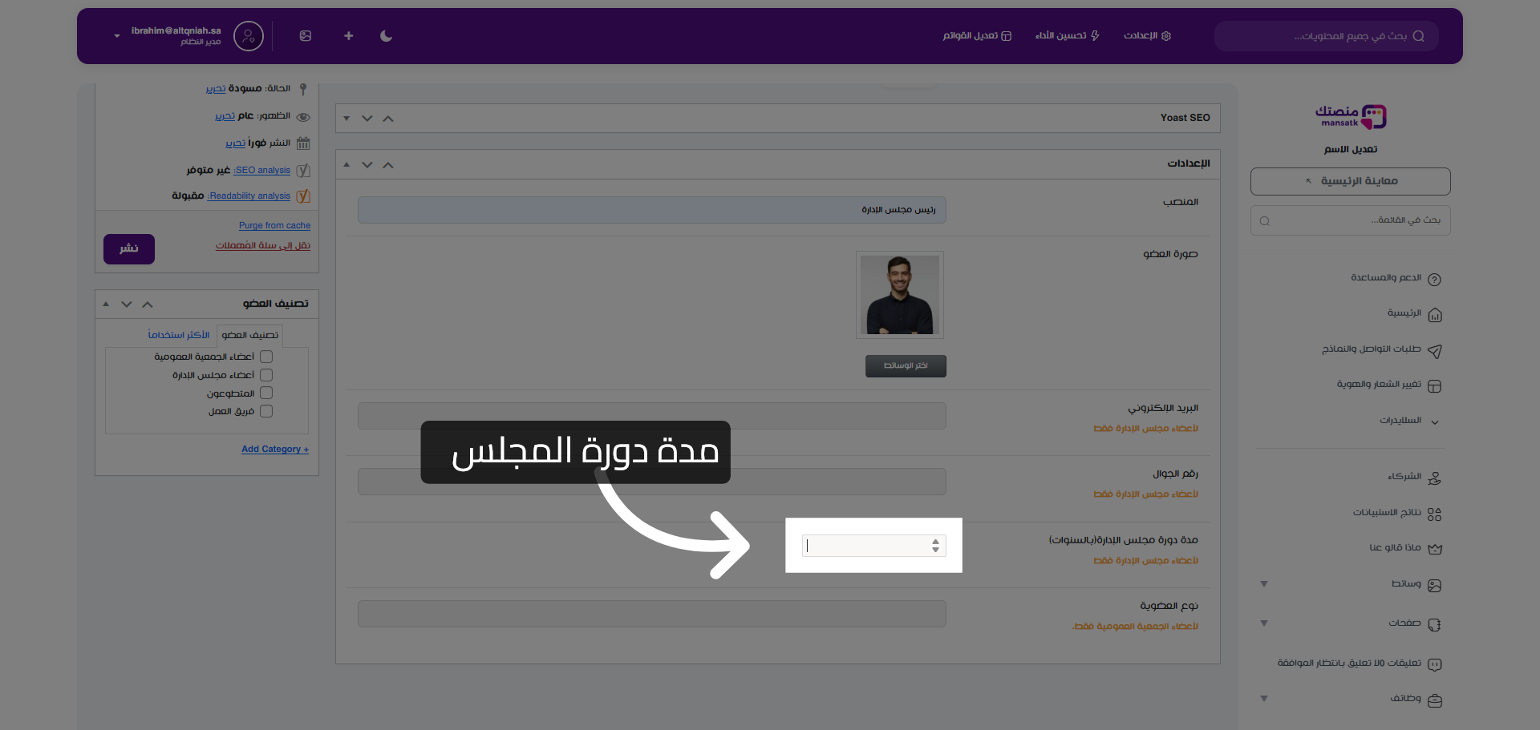Image resolution: width=1540 pixels, height=730 pixels.
Task: Select the الشركاء sidebar icon
Action: (1436, 477)
